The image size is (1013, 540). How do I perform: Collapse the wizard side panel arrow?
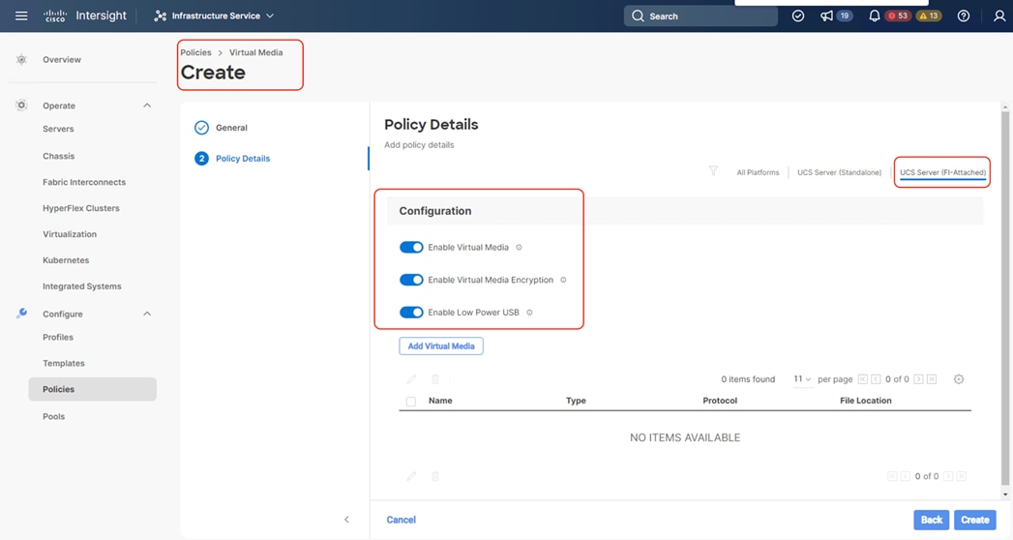346,520
